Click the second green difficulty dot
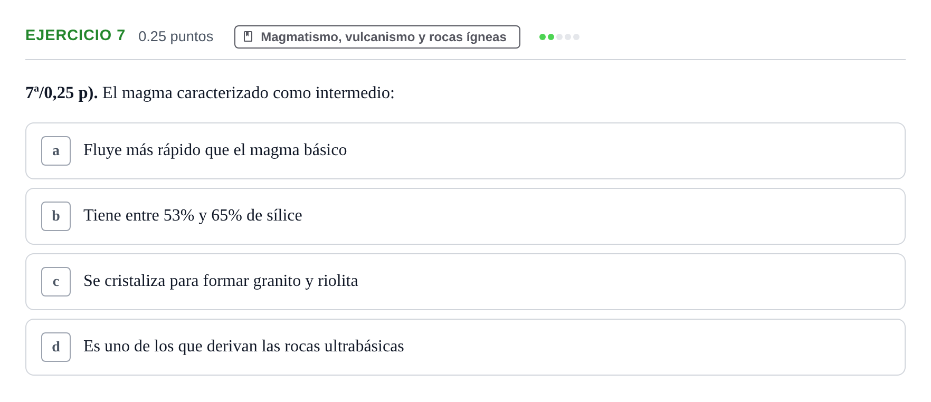 [551, 37]
